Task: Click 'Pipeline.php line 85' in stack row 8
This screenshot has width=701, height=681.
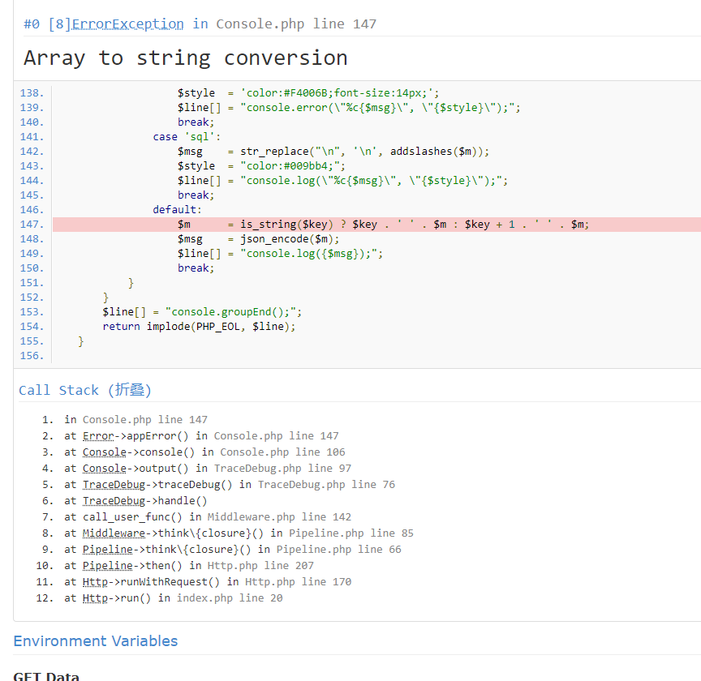Action: point(351,533)
